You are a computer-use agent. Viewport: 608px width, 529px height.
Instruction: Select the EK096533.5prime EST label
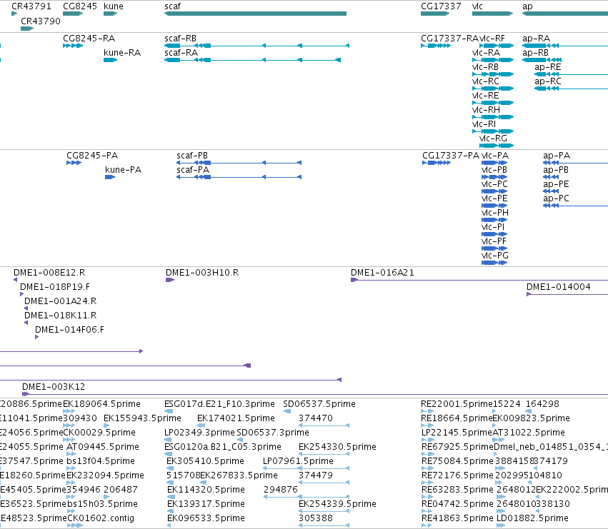click(x=206, y=518)
